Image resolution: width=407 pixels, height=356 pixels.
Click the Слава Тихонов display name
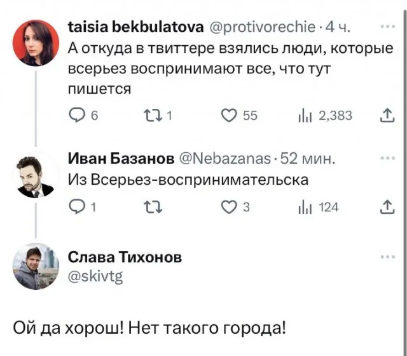125,257
